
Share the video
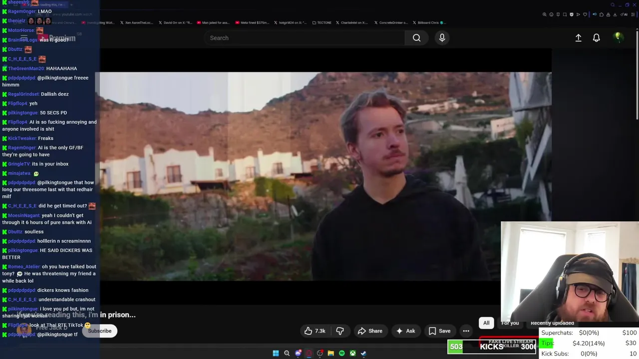click(370, 331)
